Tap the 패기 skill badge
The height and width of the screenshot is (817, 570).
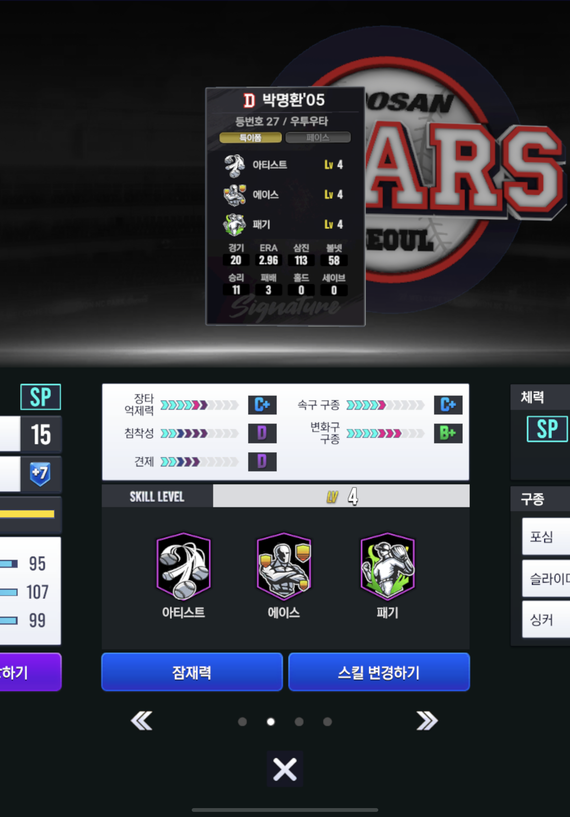click(x=387, y=566)
